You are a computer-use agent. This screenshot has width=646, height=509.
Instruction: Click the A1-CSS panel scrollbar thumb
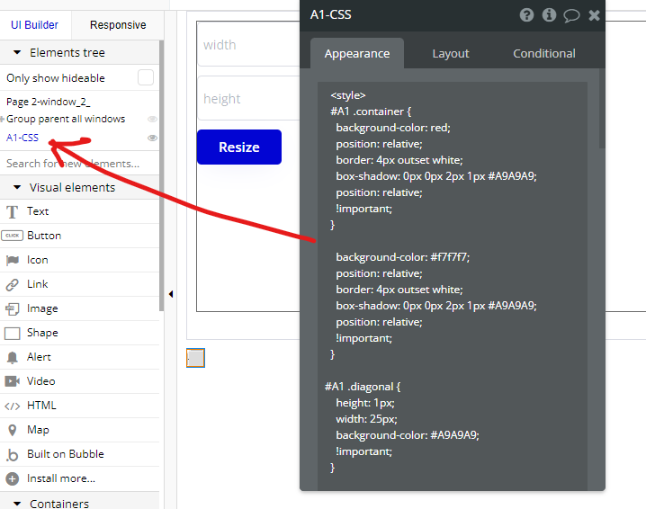(x=602, y=109)
